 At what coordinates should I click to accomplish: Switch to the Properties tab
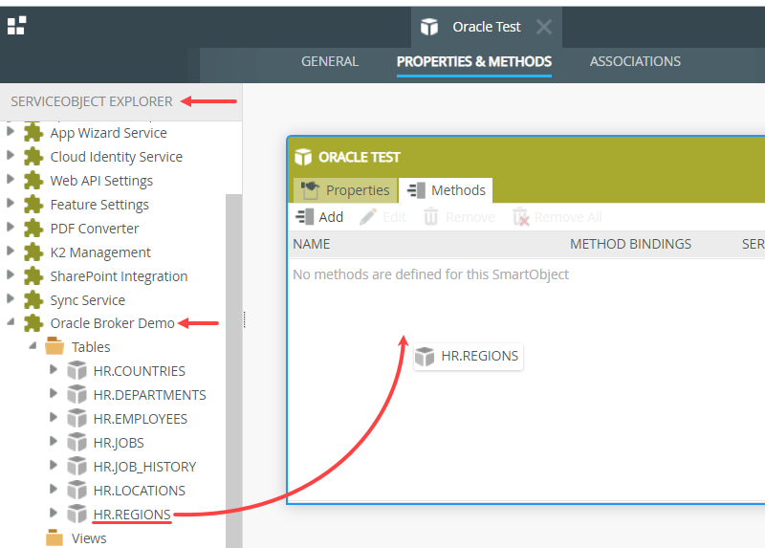345,189
